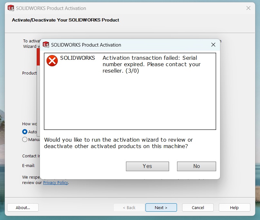Screen dimensions: 260x220
Task: Click the 'Would you like to run' prompt text
Action: [118, 143]
